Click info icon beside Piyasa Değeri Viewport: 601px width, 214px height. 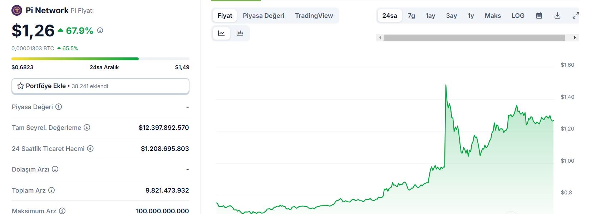59,107
